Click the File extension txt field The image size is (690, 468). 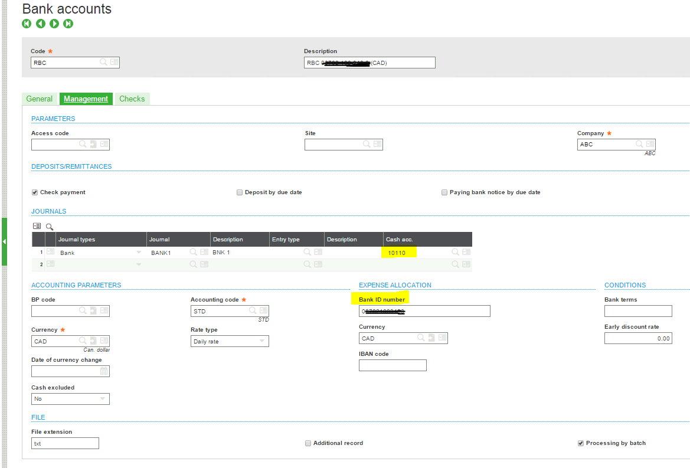[x=65, y=443]
